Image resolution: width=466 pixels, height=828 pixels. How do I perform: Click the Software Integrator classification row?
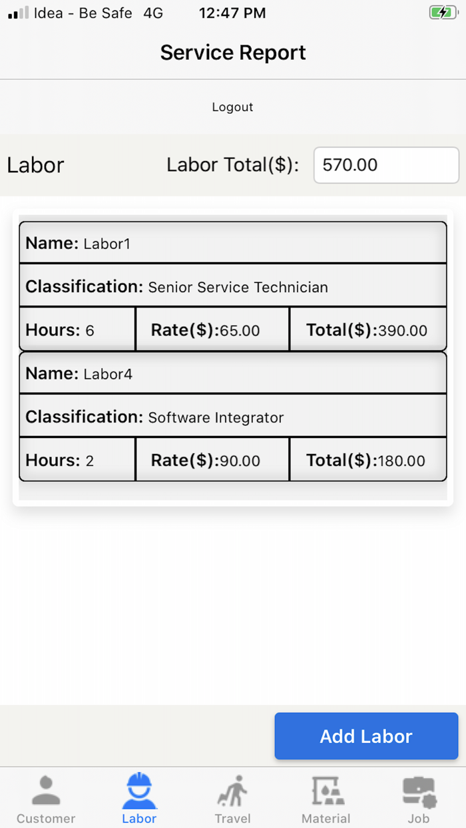click(x=232, y=417)
